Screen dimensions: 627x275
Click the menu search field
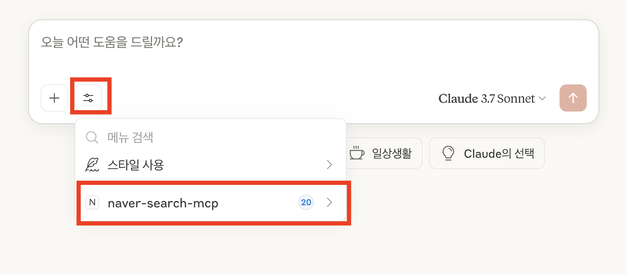(211, 137)
